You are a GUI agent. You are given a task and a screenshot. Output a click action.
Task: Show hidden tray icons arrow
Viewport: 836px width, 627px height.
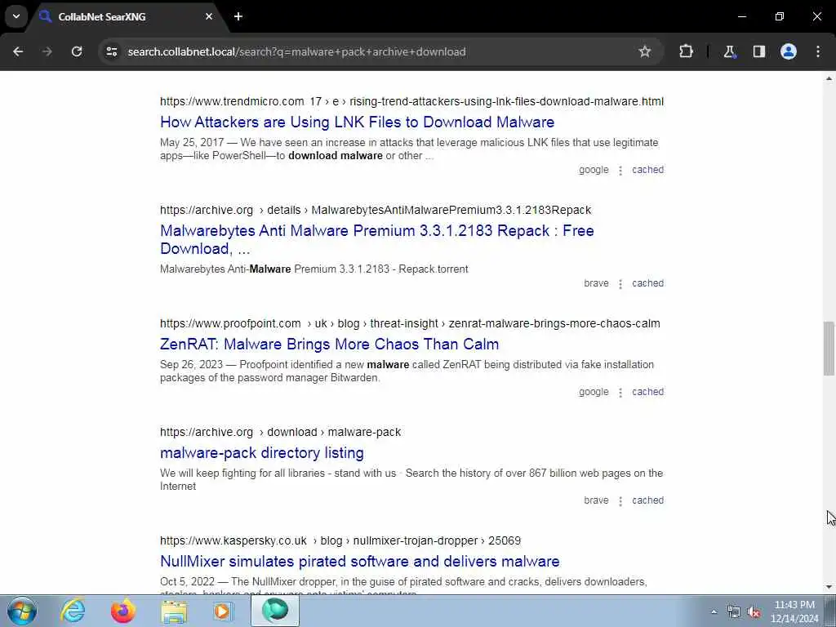point(714,611)
